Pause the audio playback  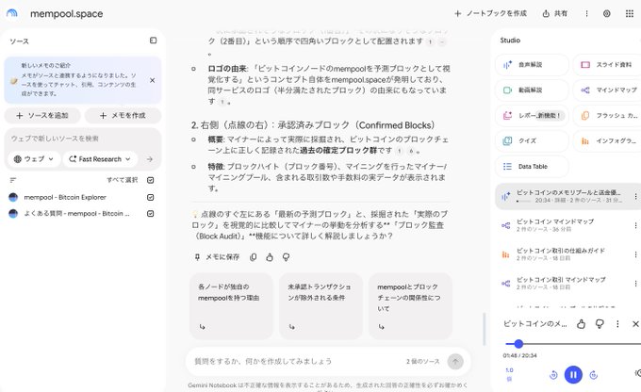pos(573,375)
